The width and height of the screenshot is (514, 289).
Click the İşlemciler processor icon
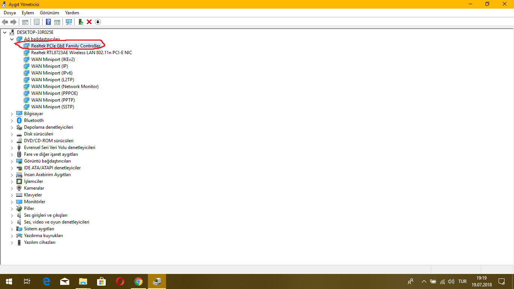click(19, 181)
